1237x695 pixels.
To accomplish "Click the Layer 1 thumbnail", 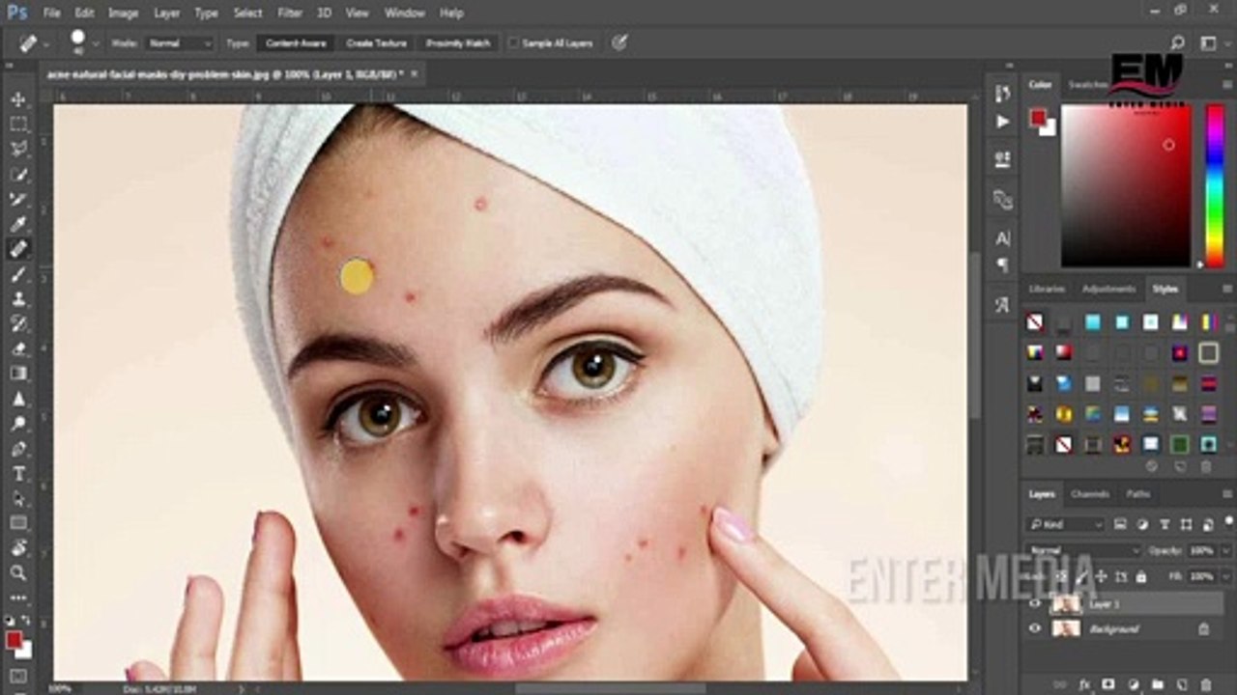I will pyautogui.click(x=1065, y=604).
